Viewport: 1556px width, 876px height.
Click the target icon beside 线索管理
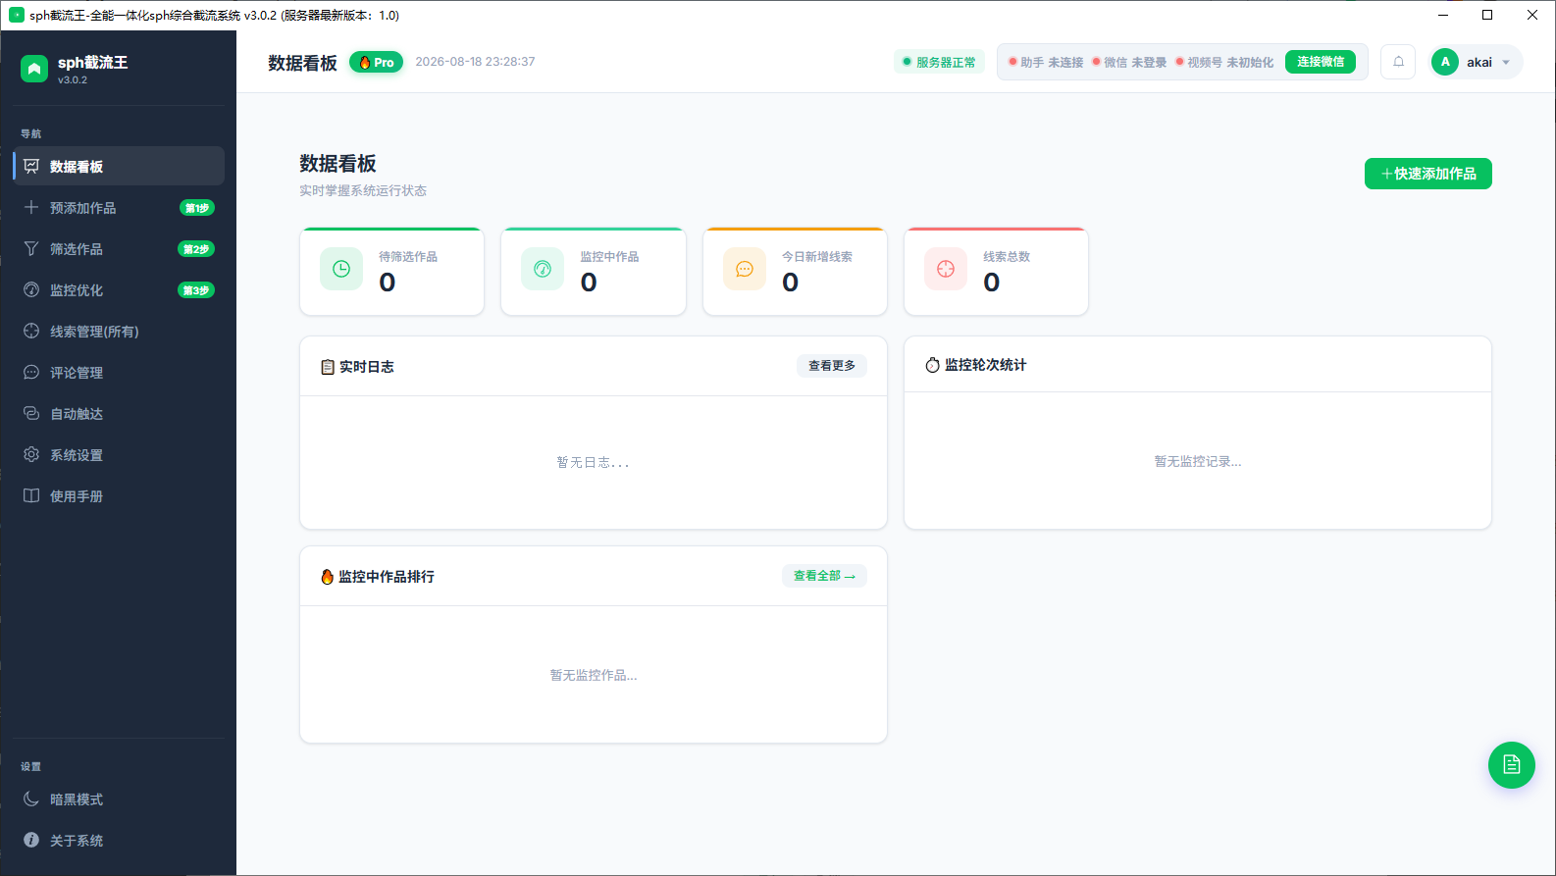[31, 331]
